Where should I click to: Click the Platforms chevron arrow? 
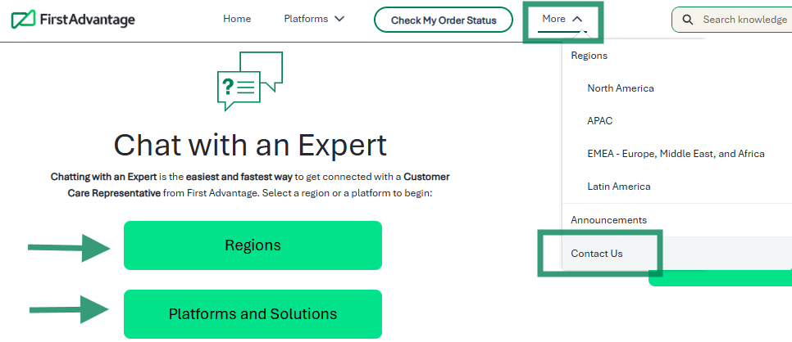click(339, 19)
